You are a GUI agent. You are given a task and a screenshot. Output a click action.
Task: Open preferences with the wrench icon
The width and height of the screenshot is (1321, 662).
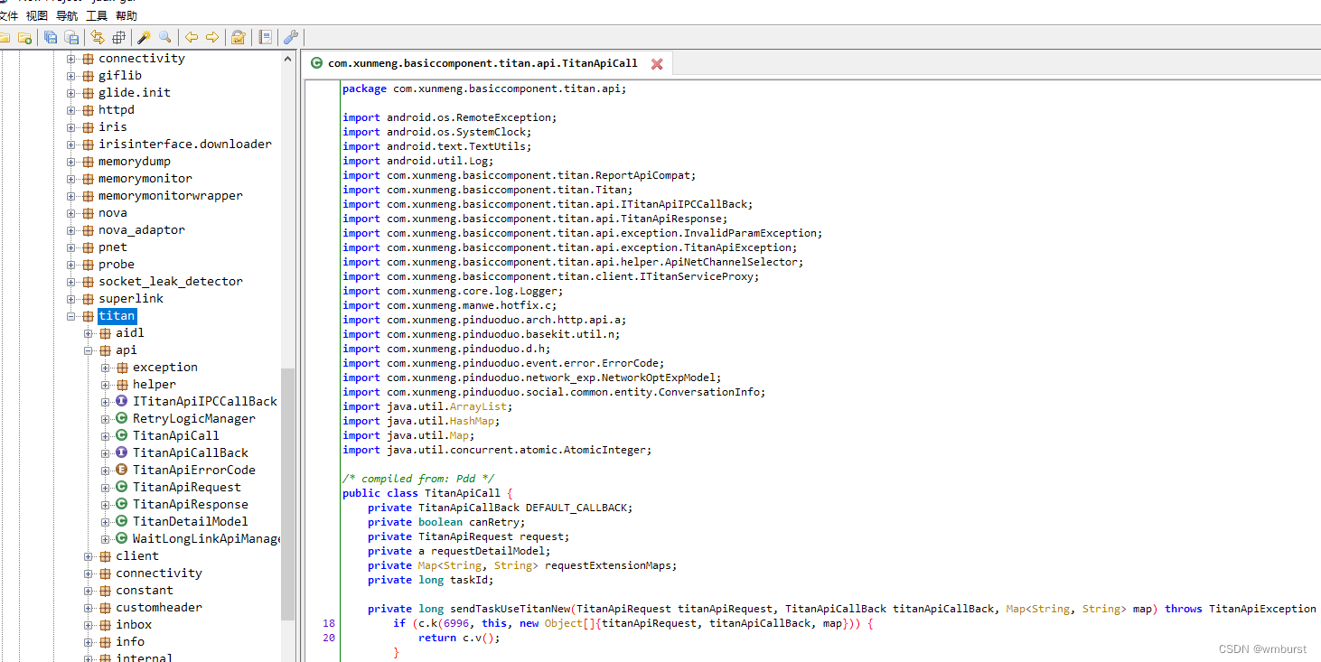click(290, 37)
